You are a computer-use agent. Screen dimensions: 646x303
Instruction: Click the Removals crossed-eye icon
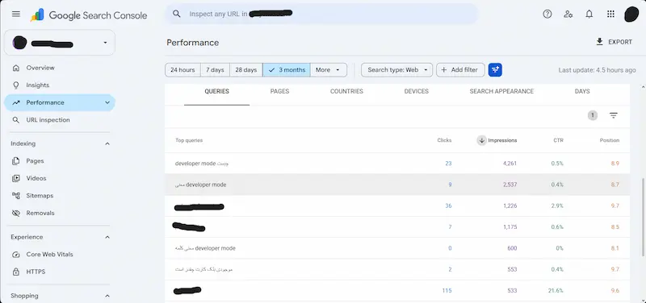(x=16, y=213)
